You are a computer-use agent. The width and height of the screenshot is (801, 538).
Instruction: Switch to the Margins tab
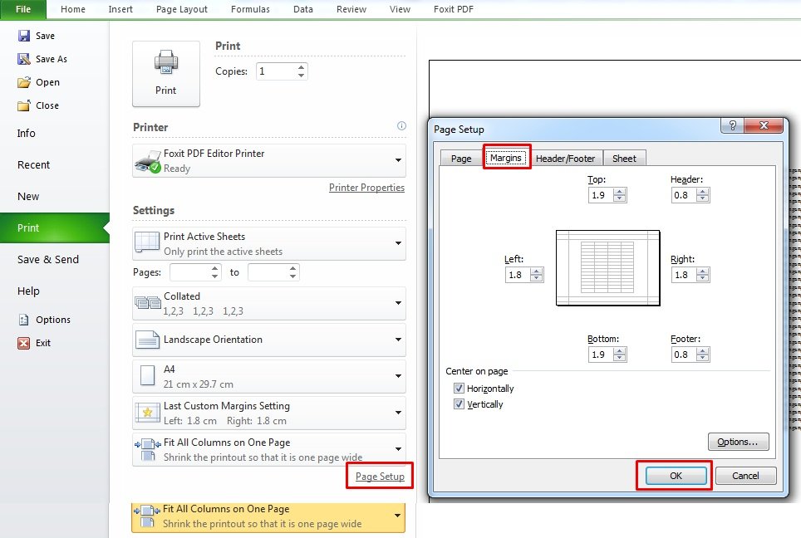(507, 158)
